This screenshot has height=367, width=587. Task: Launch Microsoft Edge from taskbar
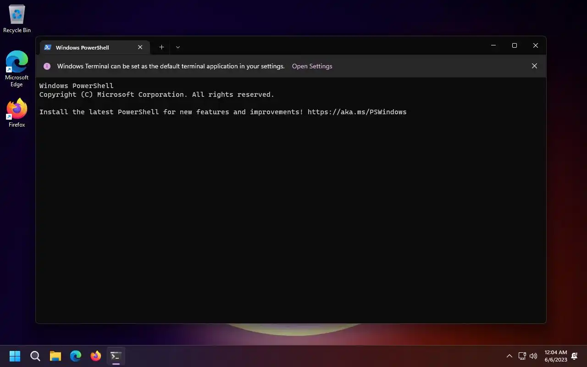tap(76, 356)
